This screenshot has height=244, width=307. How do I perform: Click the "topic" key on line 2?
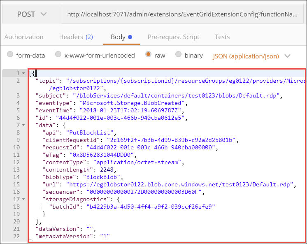(x=47, y=81)
